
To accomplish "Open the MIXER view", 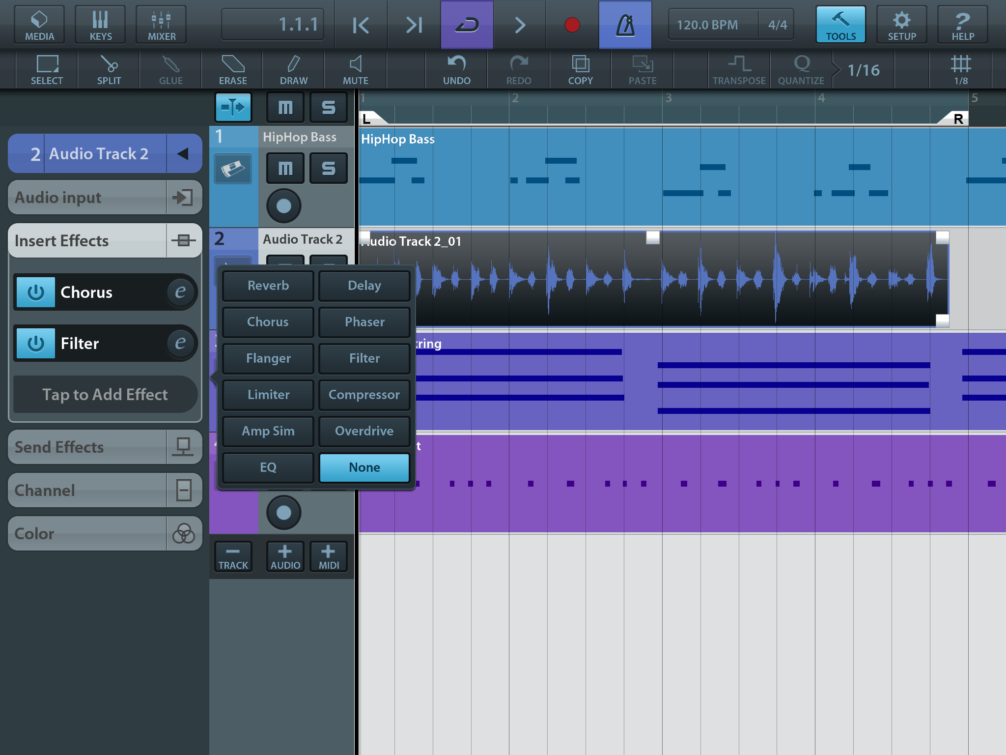I will point(162,25).
